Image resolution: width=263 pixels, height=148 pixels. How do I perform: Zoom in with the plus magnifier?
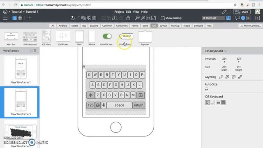(x=143, y=18)
